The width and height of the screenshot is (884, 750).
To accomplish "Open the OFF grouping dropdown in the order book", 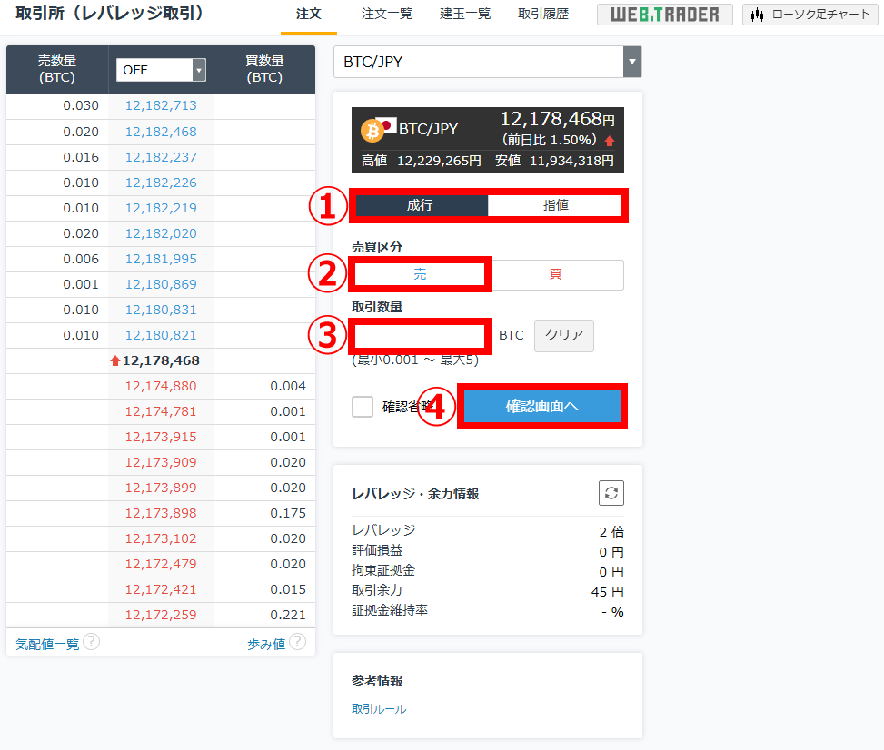I will tap(161, 69).
